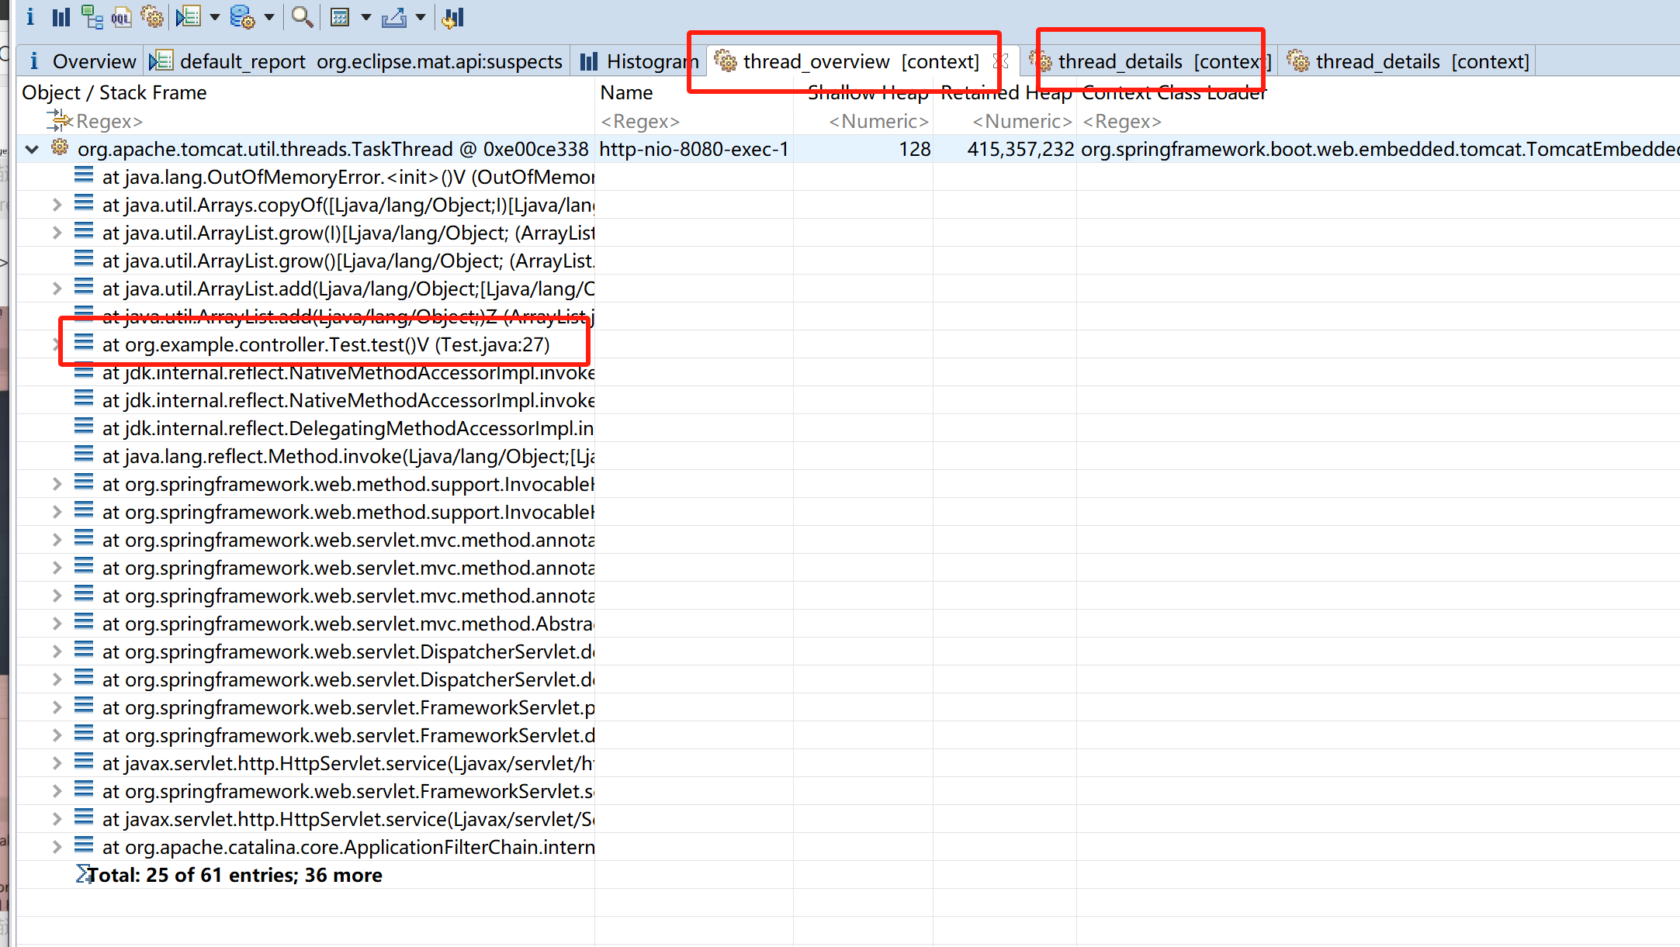Create a histogram using the toolbar bar-chart icon
This screenshot has height=947, width=1680.
click(61, 16)
